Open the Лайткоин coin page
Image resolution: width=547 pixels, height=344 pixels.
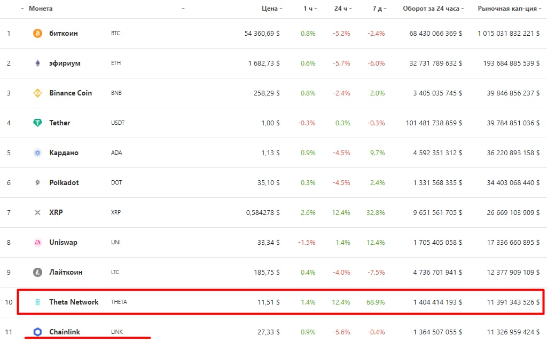66,273
